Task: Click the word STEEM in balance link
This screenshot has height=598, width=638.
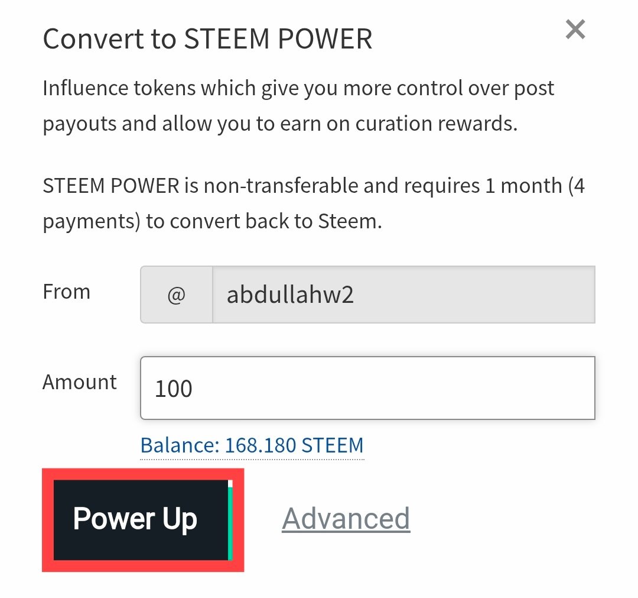Action: click(333, 445)
